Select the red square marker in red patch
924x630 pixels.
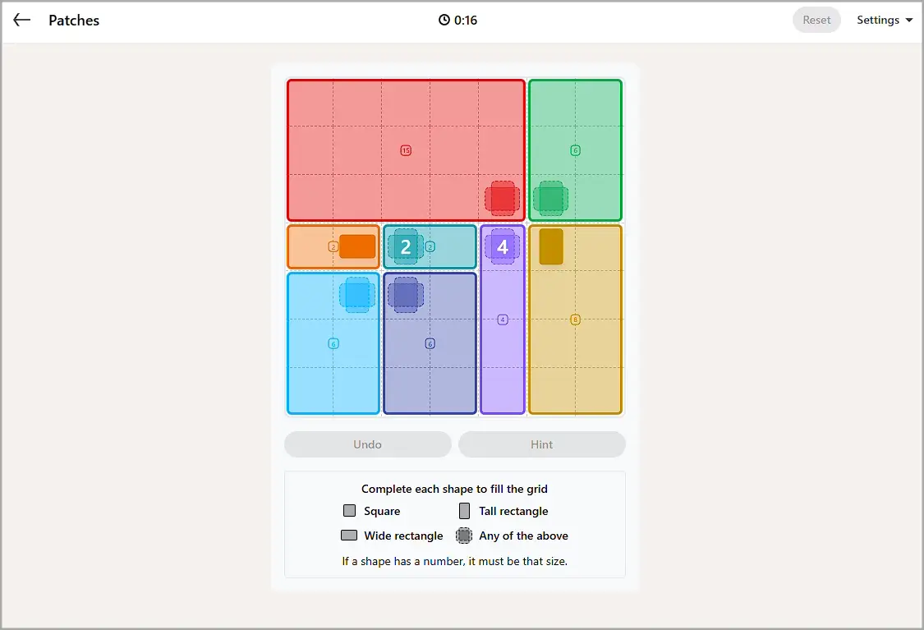[x=502, y=198]
